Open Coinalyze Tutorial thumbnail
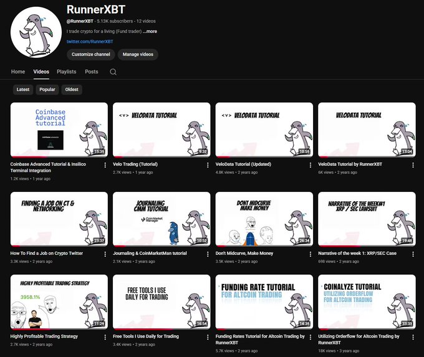 click(367, 302)
